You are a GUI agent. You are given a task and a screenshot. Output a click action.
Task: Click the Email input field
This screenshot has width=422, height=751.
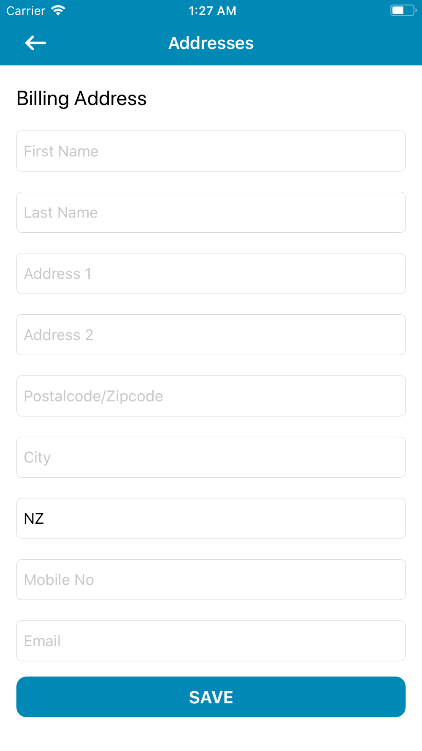[x=211, y=641]
